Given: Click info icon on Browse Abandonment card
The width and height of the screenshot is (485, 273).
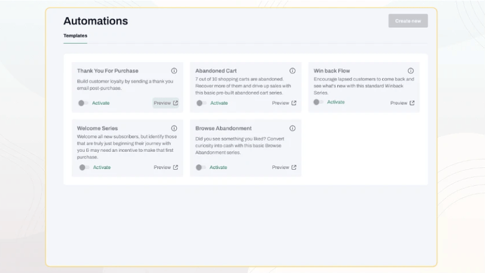Looking at the screenshot, I should tap(292, 128).
